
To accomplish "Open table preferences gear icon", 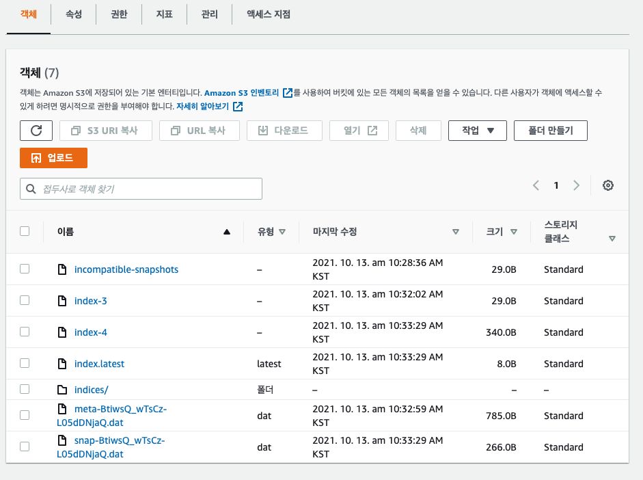I will (607, 185).
